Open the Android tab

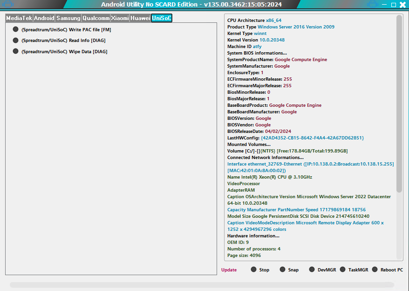[x=44, y=18]
